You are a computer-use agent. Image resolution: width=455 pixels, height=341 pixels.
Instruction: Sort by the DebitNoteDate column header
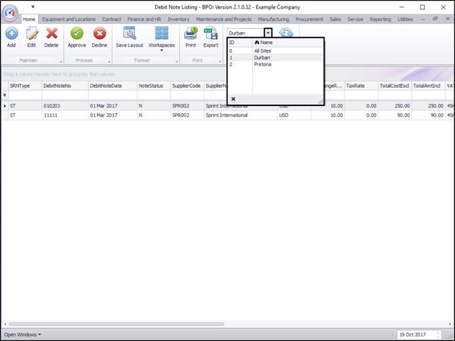click(113, 86)
